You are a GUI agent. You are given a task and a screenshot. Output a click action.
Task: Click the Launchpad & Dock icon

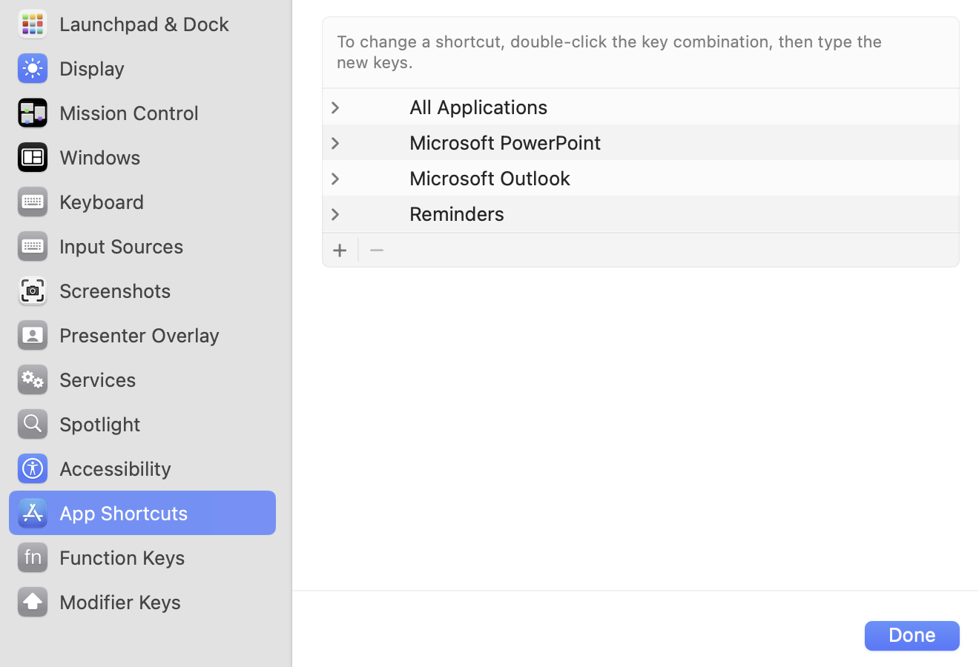32,24
